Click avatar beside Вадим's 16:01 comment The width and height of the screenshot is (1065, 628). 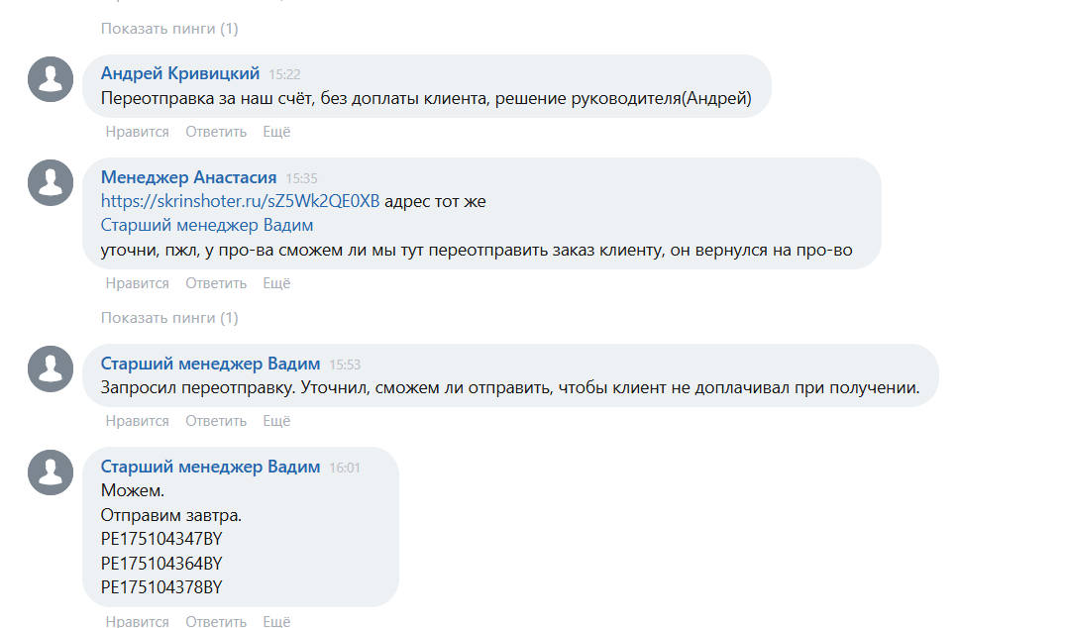(x=51, y=471)
